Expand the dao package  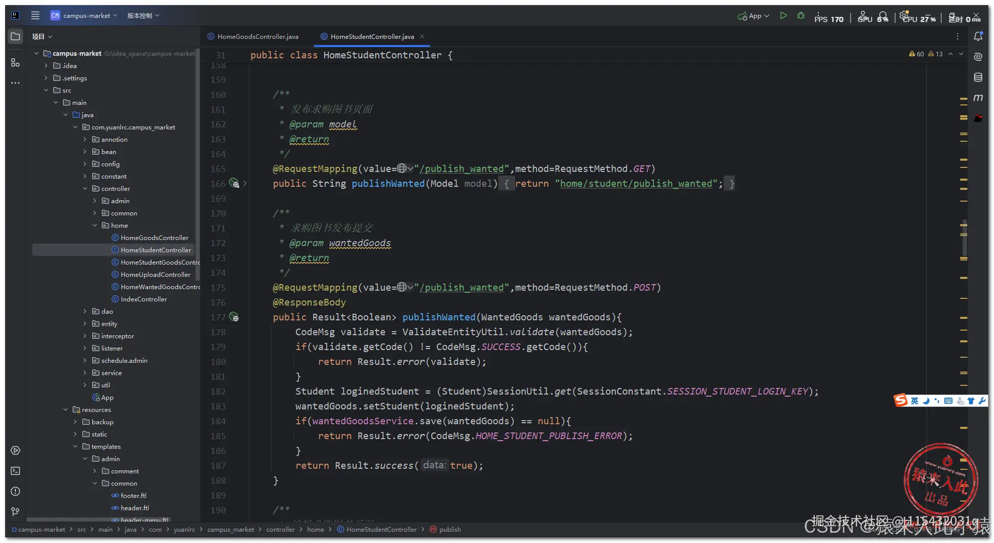85,311
